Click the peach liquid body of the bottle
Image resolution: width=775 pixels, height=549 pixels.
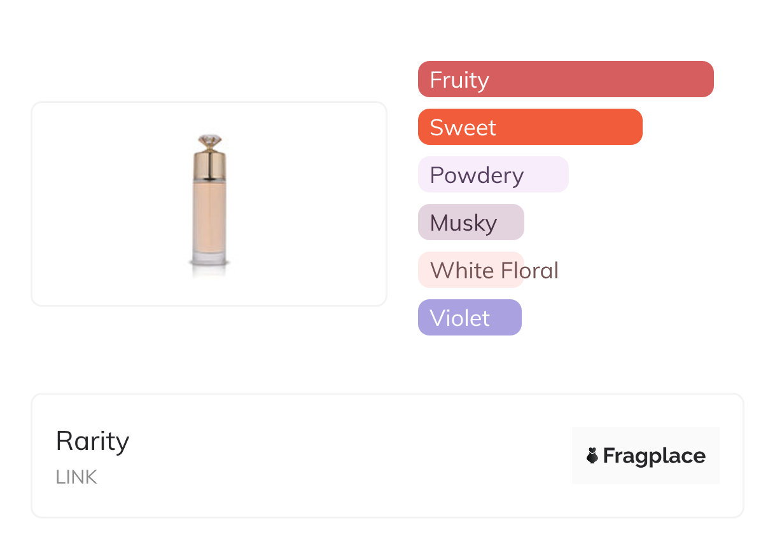[x=209, y=216]
